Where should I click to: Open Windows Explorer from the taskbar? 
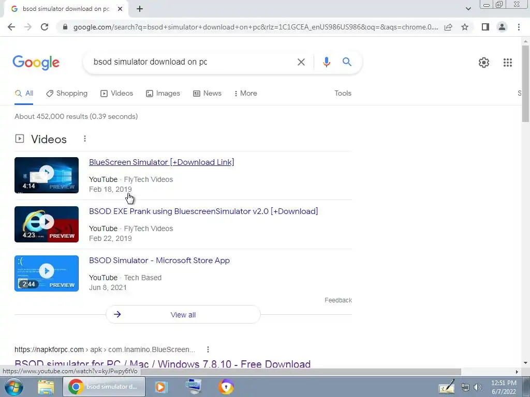click(x=46, y=387)
